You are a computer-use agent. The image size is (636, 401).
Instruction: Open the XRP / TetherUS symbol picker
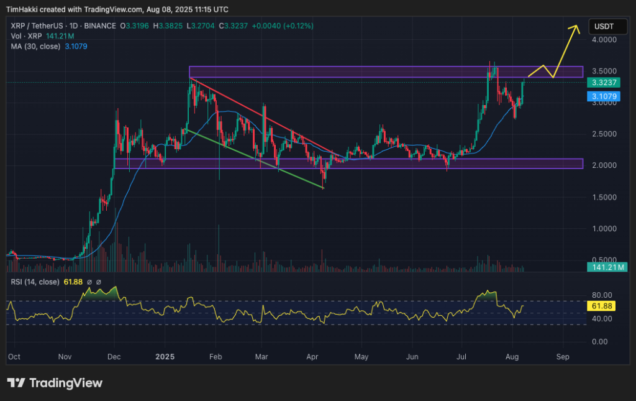tap(37, 27)
